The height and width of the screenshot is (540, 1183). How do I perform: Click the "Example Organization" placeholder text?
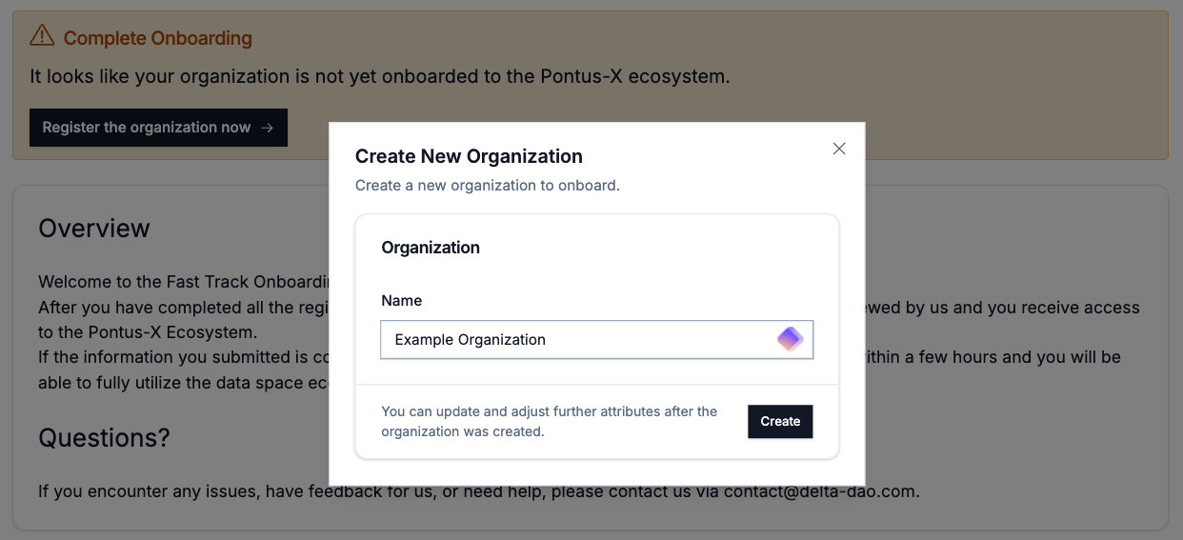tap(471, 339)
